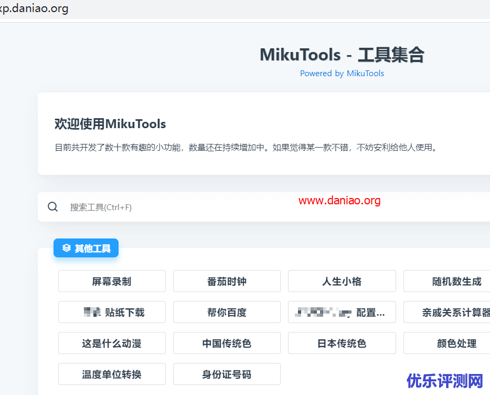Open the 日本传统色 tool
Viewport: 490px width, 395px height.
342,343
